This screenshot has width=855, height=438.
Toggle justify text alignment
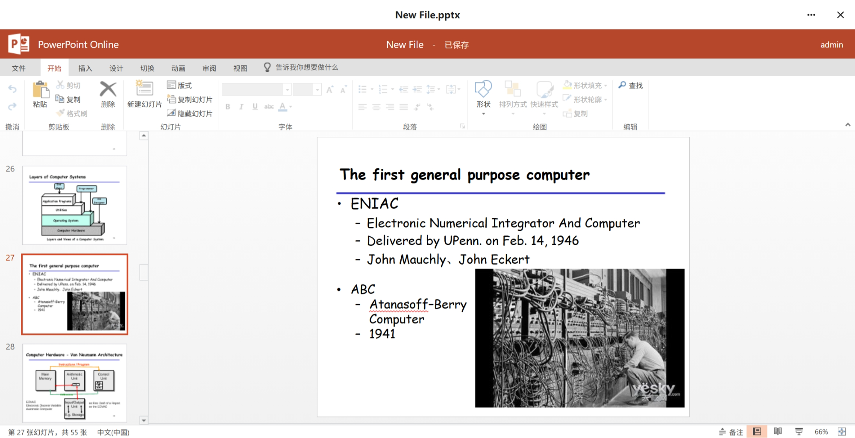[x=403, y=107]
